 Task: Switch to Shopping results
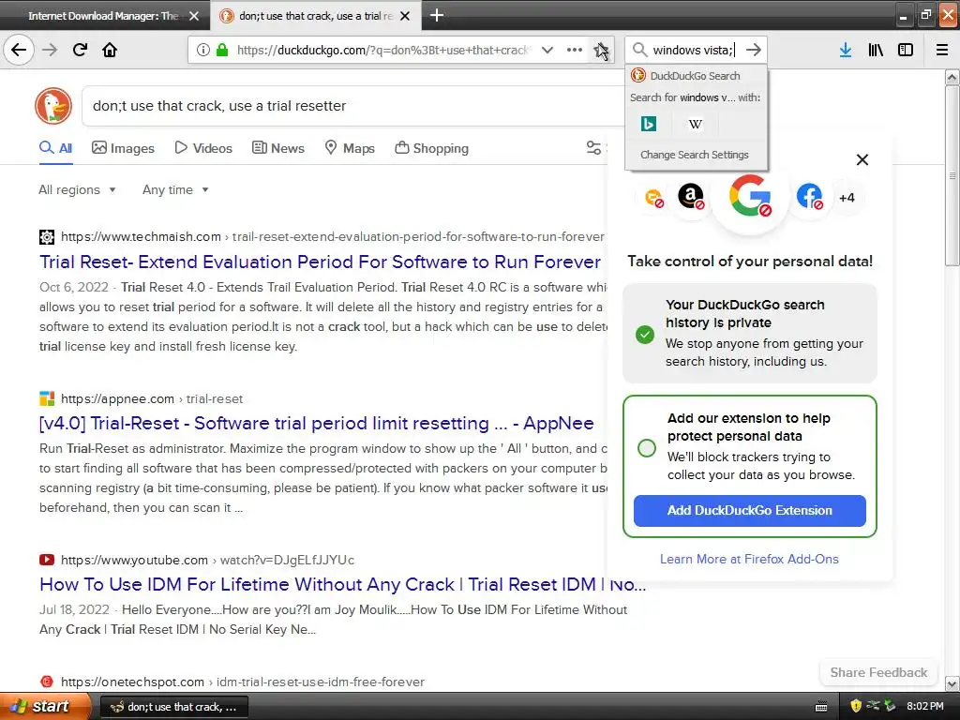431,147
